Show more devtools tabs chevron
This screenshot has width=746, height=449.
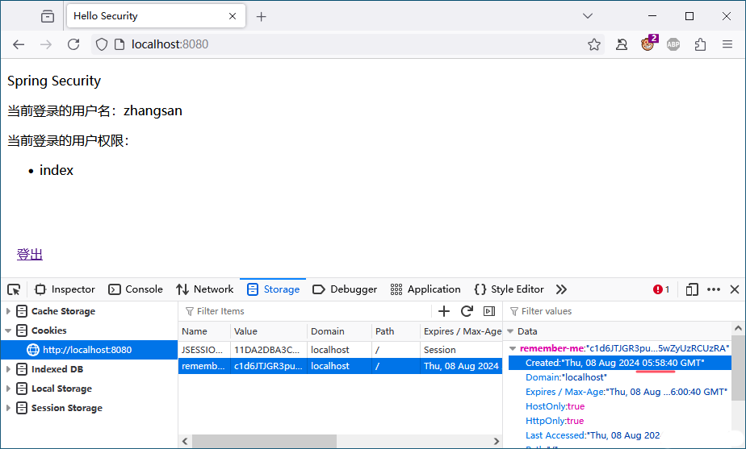click(x=561, y=289)
